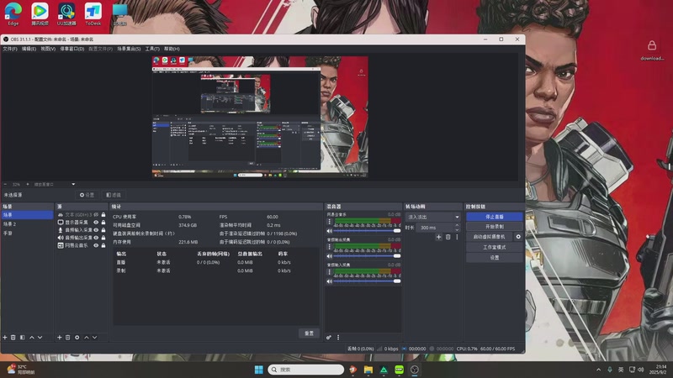Add a new scene with plus icon
Screen dimensions: 673x378
coord(5,338)
